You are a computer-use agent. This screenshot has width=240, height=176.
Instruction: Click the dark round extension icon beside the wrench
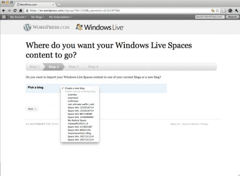(x=230, y=11)
